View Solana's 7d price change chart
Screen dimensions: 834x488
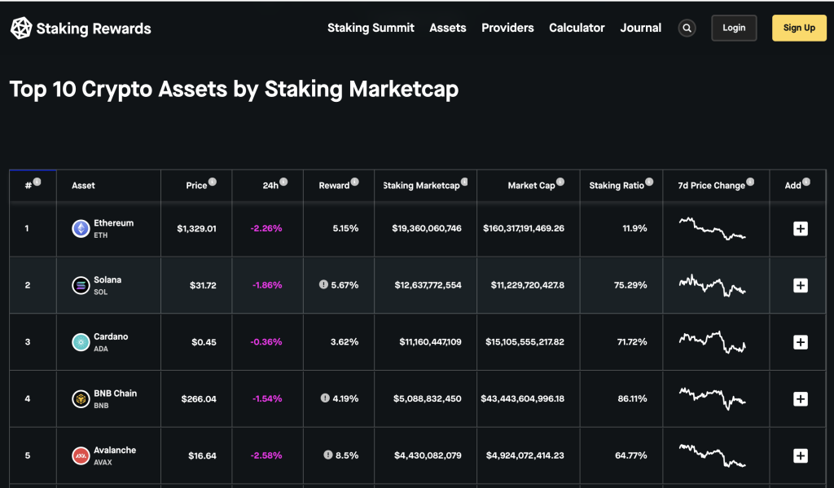click(x=712, y=285)
